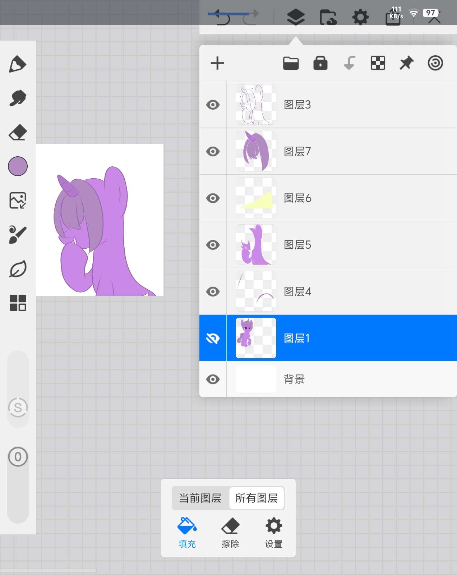Choose the eraser tool in left sidebar
This screenshot has height=575, width=457.
[x=18, y=132]
